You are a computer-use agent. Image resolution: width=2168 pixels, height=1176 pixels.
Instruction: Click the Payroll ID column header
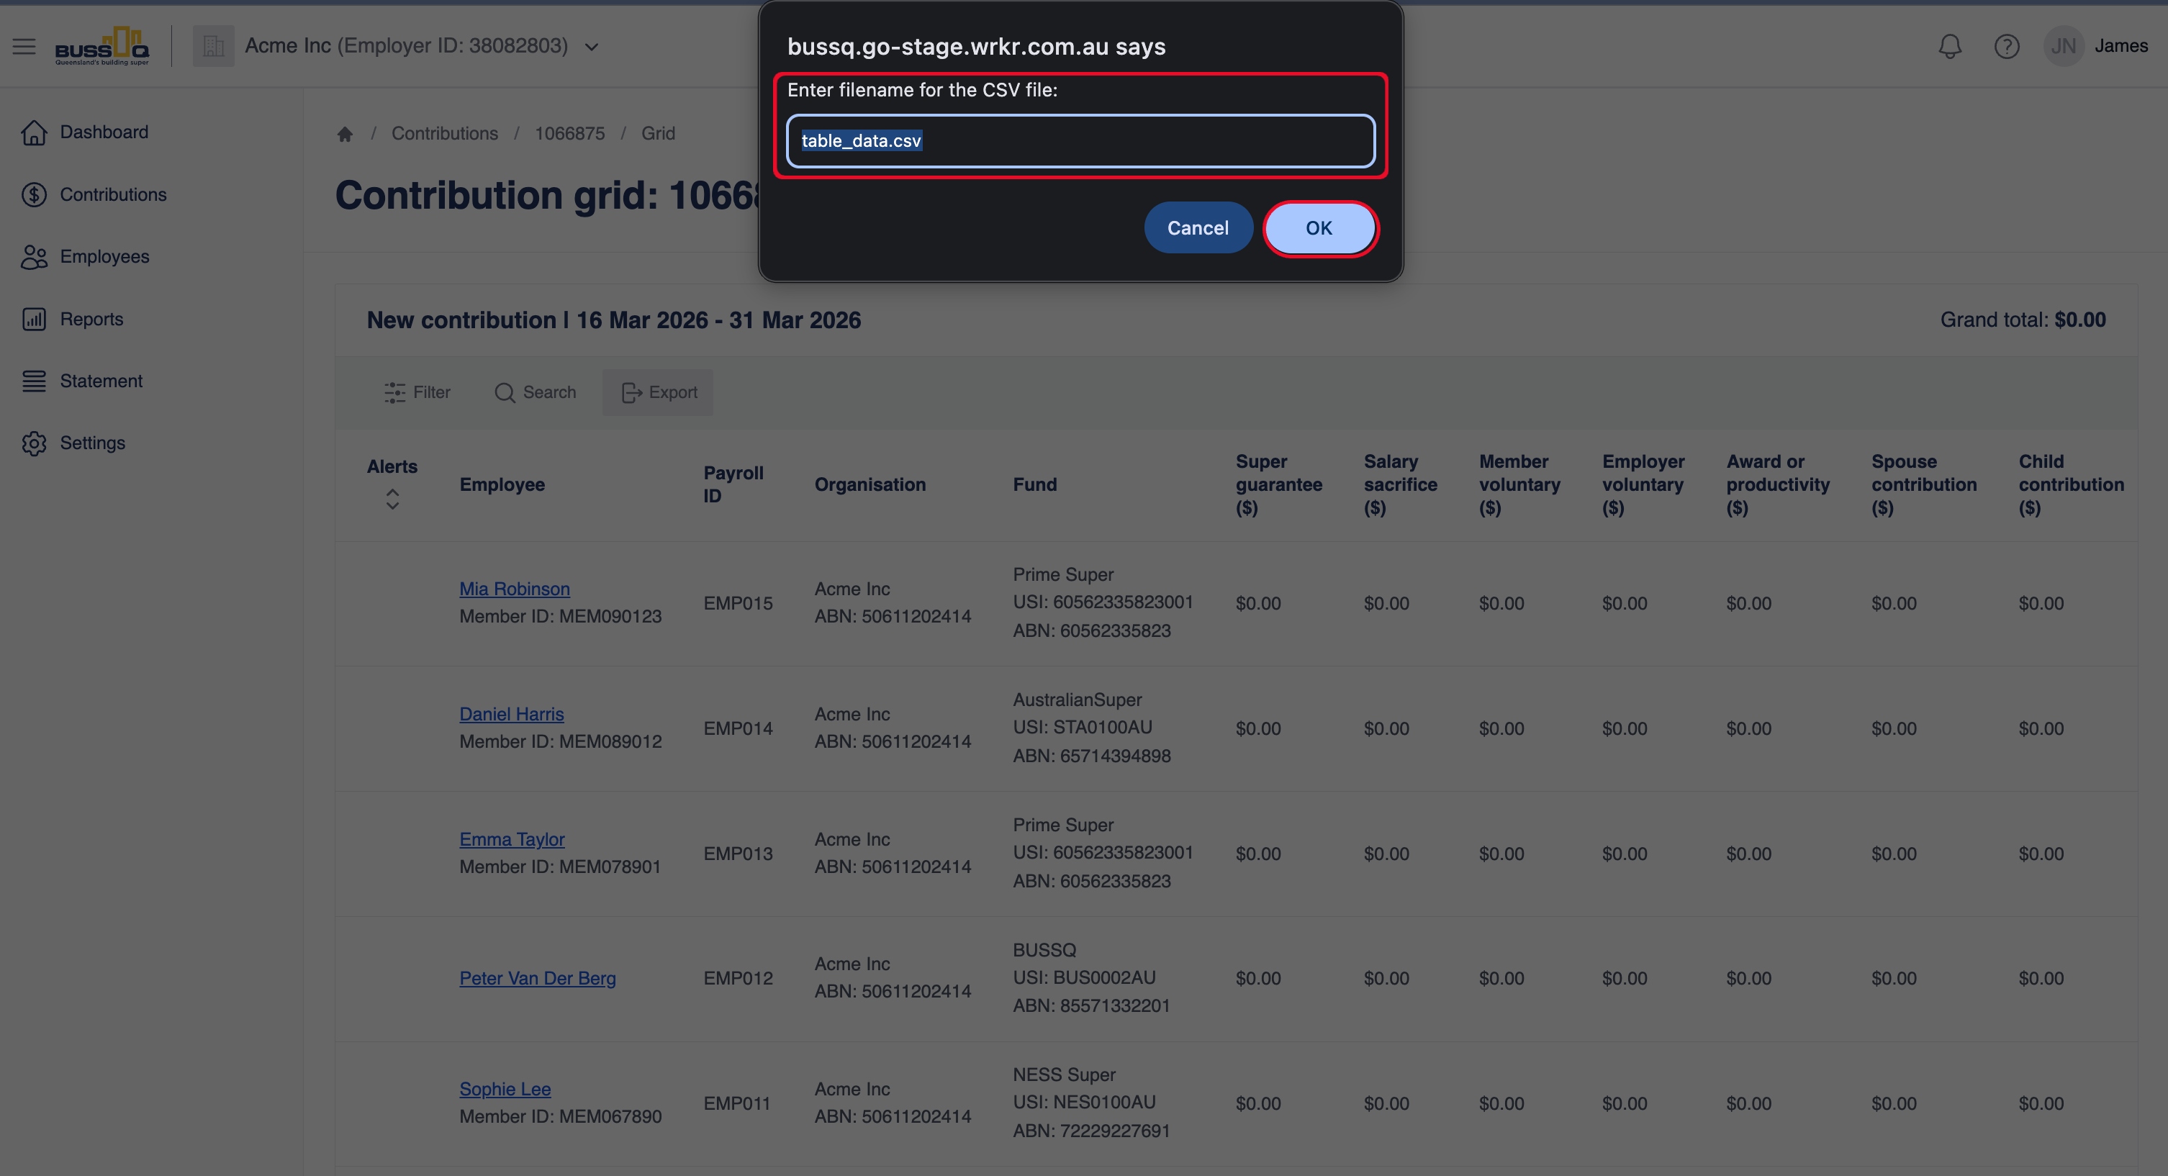[x=733, y=484]
